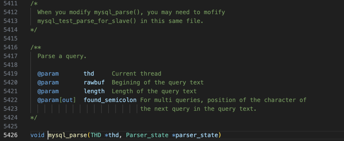Click line number 5411 in the gutter
The image size is (344, 141).
click(x=10, y=3)
